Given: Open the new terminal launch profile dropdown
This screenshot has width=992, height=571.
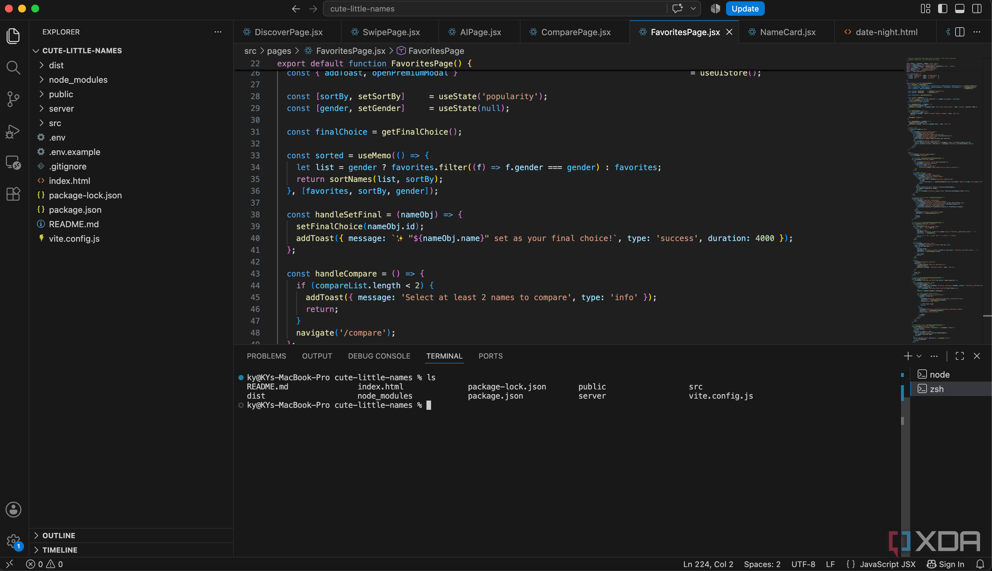Looking at the screenshot, I should (919, 356).
